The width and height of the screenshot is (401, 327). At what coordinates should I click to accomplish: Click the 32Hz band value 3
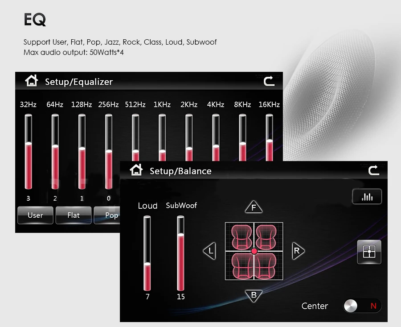click(x=29, y=198)
